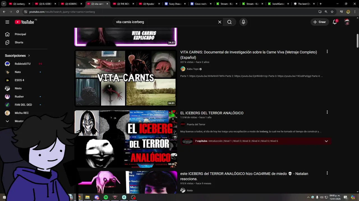Screen dimensions: 359x201
Task: Open Discord from the taskbar
Action: point(96,197)
